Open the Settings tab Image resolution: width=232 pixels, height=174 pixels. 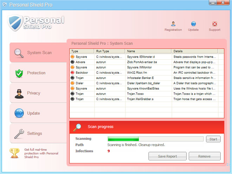tap(38, 133)
